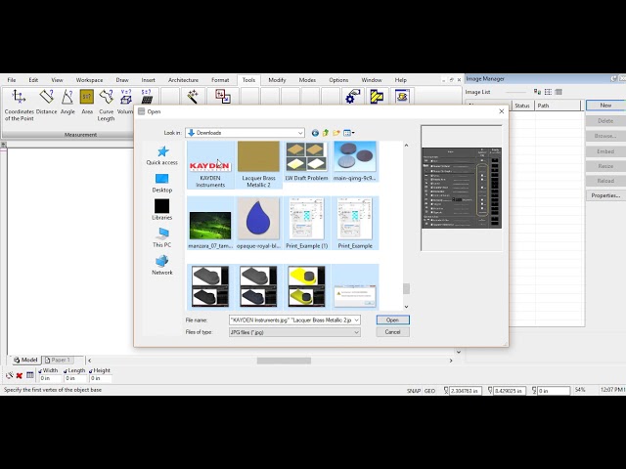Open the Help menu
This screenshot has width=626, height=469.
click(400, 80)
